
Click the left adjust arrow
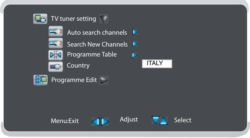coord(96,122)
